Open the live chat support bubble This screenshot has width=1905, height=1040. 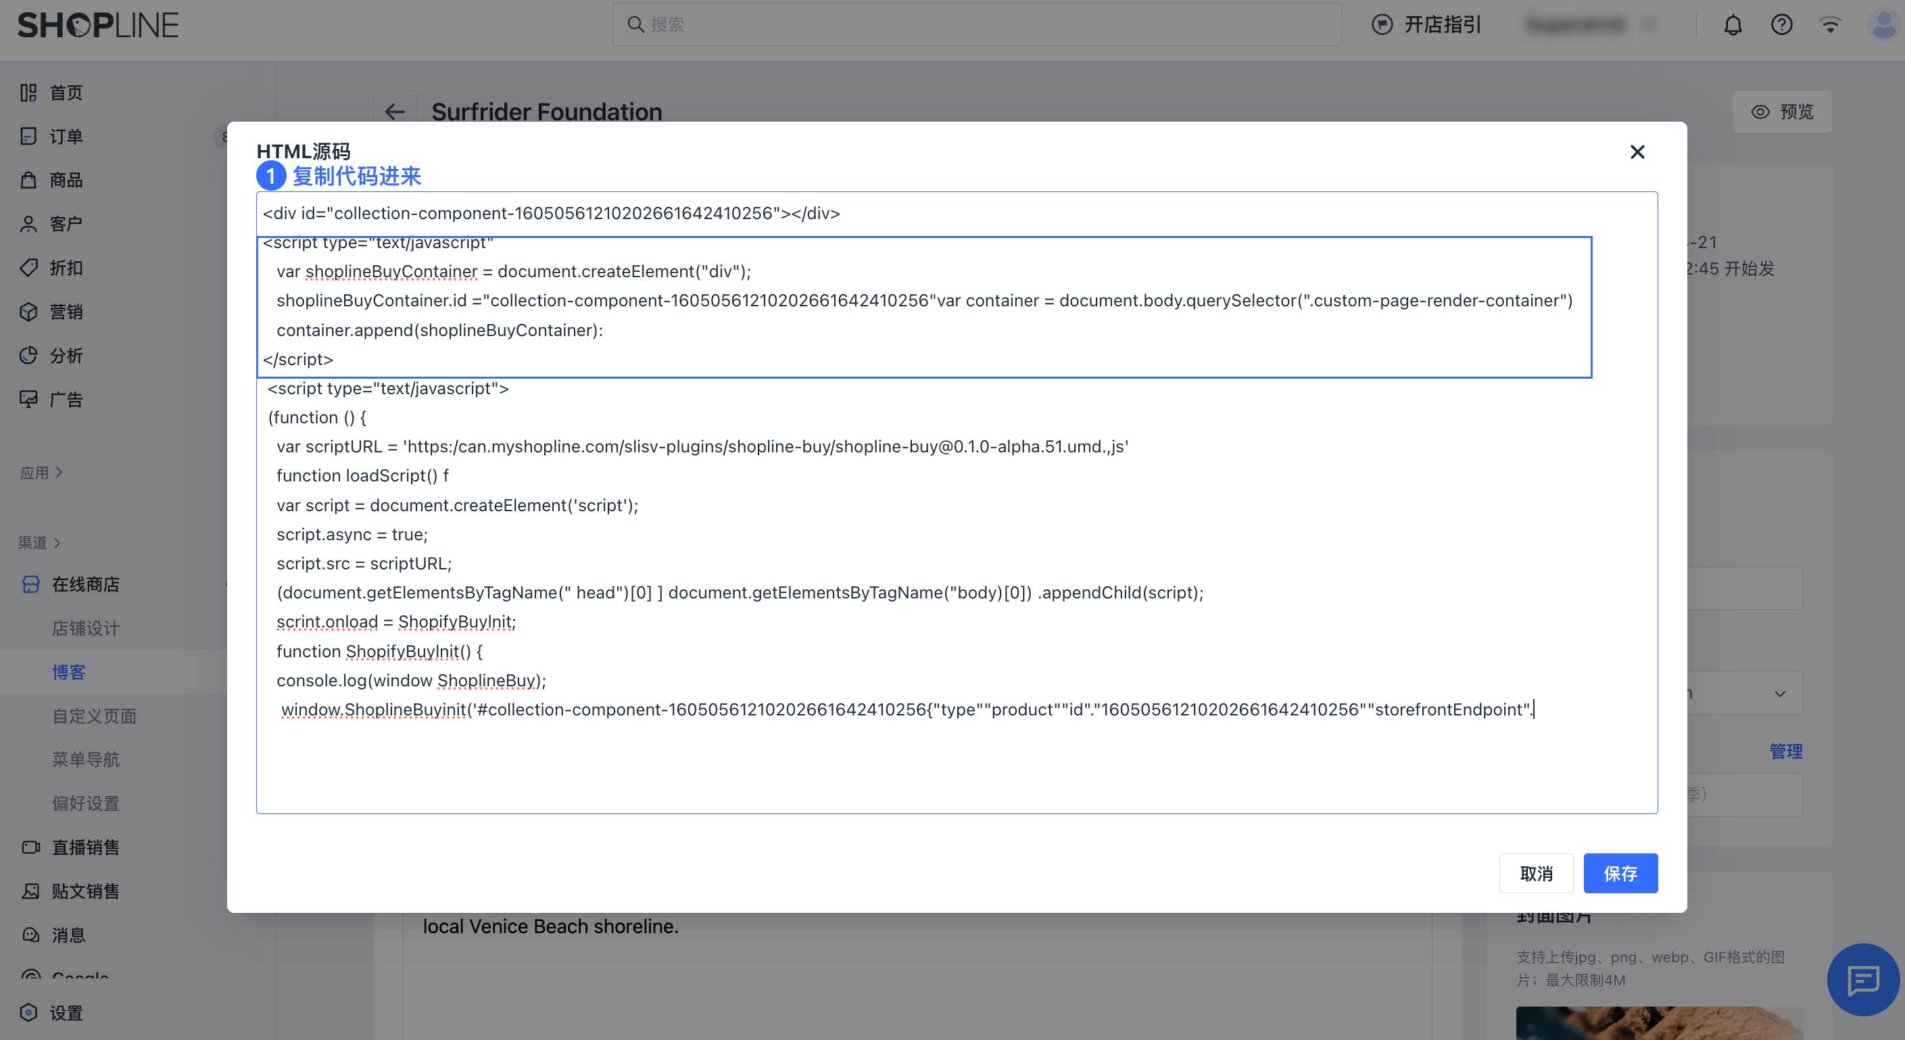coord(1863,980)
